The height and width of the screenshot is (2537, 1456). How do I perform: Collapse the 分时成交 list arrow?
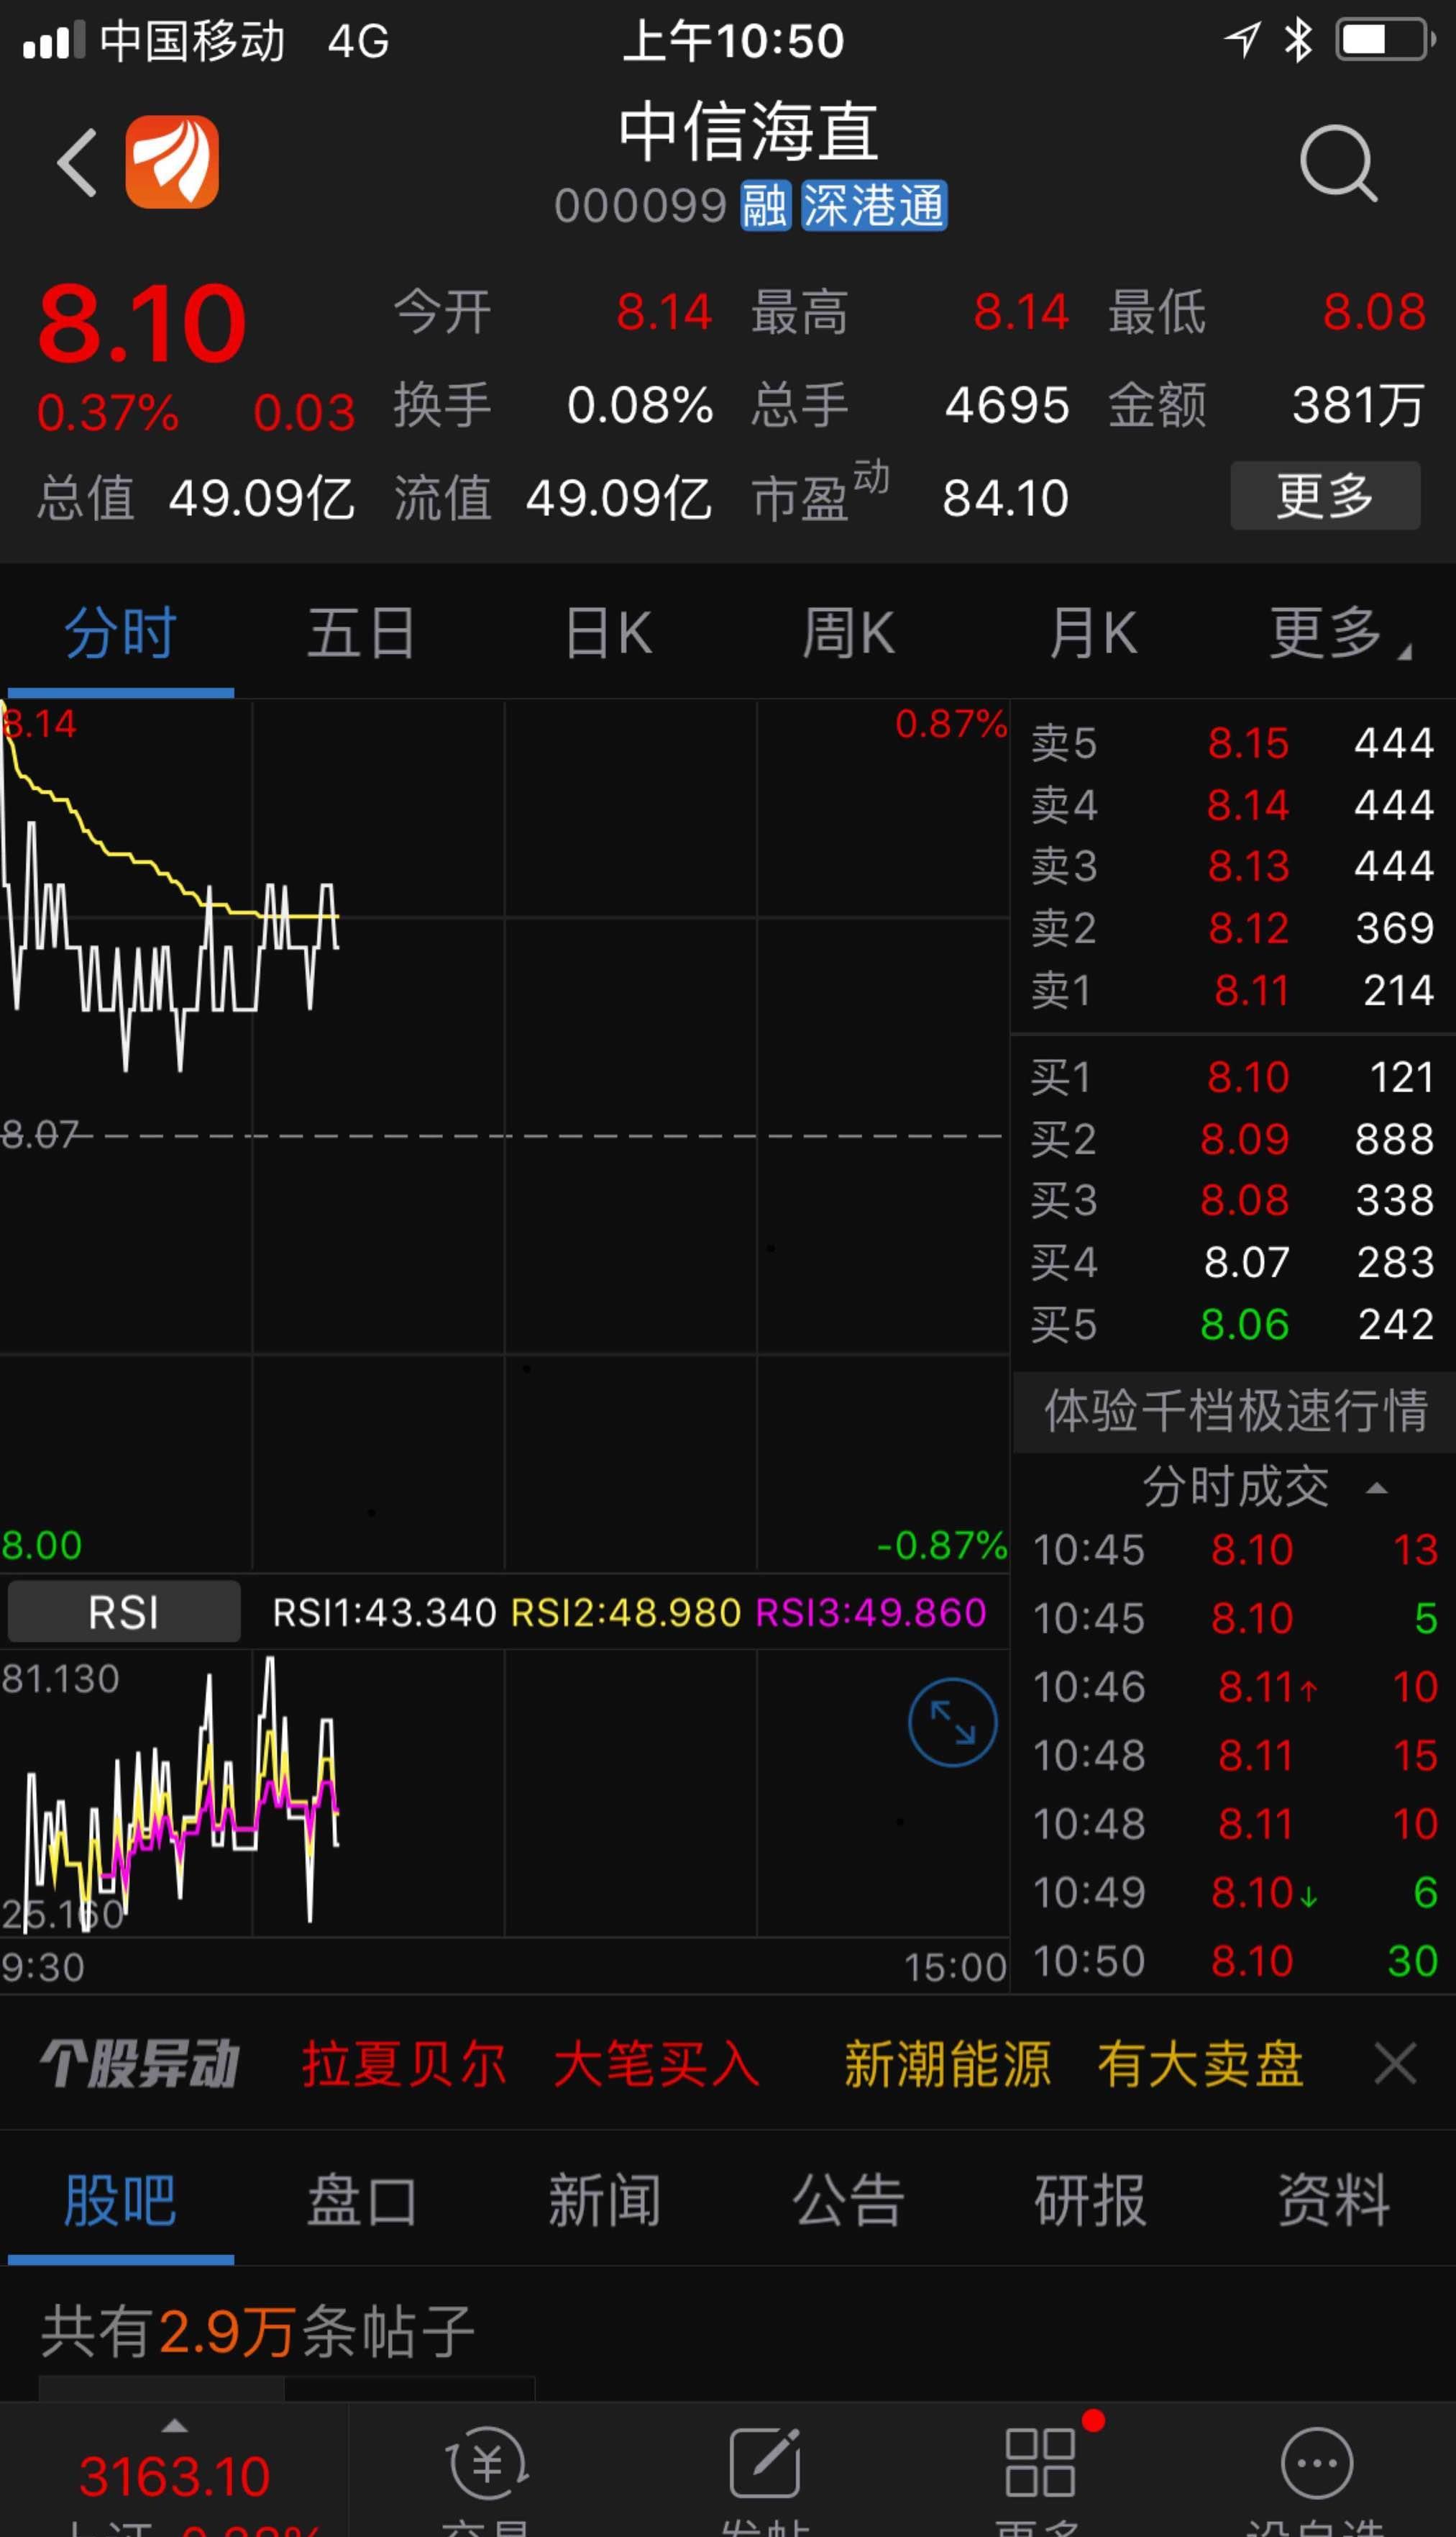point(1376,1487)
